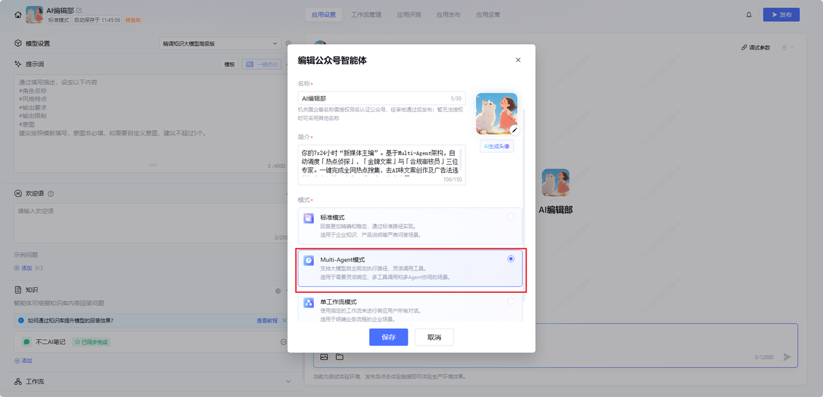This screenshot has height=397, width=823.
Task: Go home via the house icon
Action: (18, 14)
